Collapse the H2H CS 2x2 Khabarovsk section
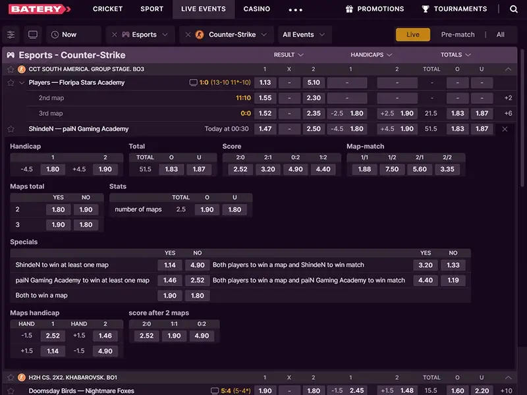This screenshot has height=395, width=527. [x=508, y=377]
